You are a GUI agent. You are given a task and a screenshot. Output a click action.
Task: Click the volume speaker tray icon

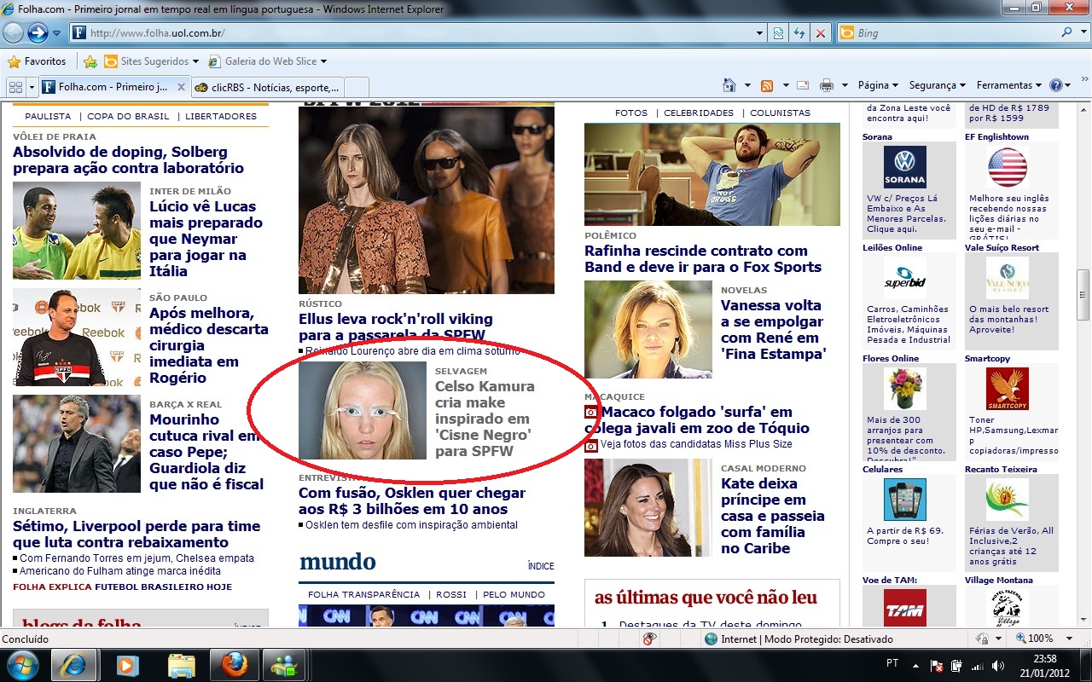tap(997, 666)
